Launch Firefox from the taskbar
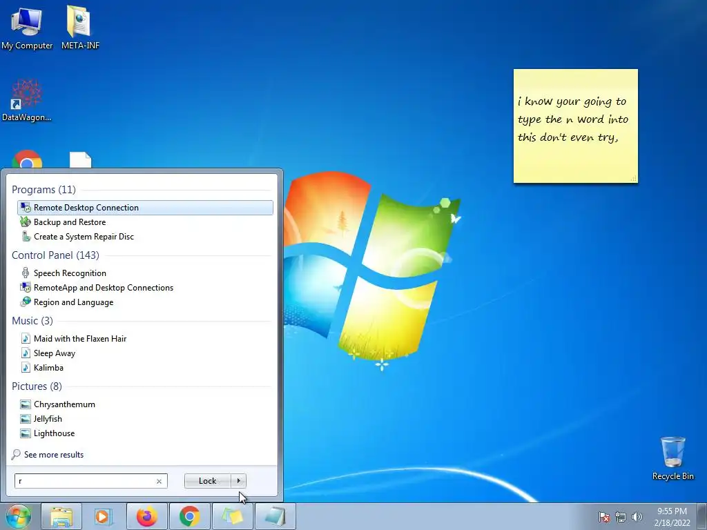707x530 pixels. (147, 517)
